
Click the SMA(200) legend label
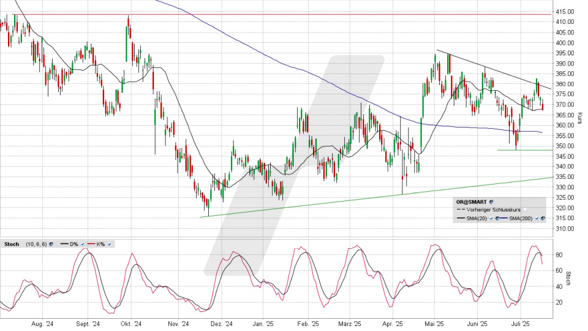coord(521,218)
